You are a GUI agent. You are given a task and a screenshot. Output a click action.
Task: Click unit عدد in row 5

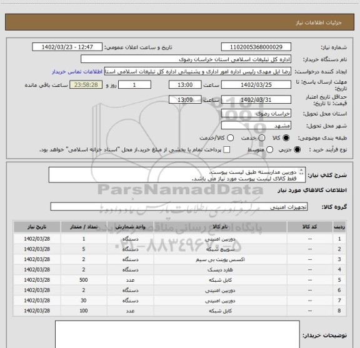pos(130,280)
